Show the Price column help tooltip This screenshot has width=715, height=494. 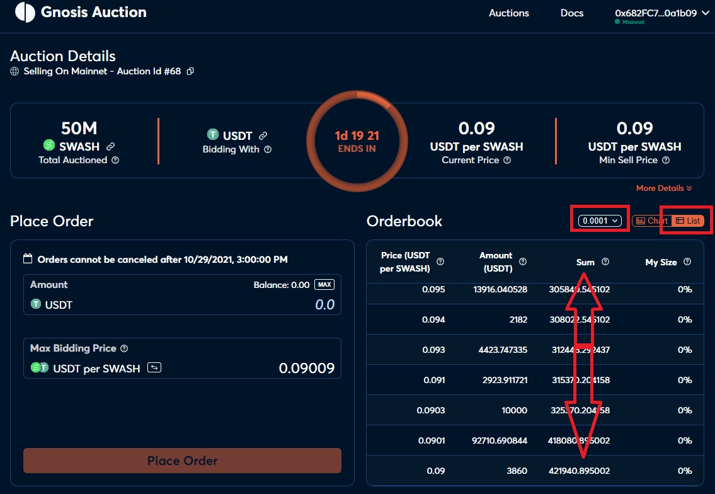(440, 261)
